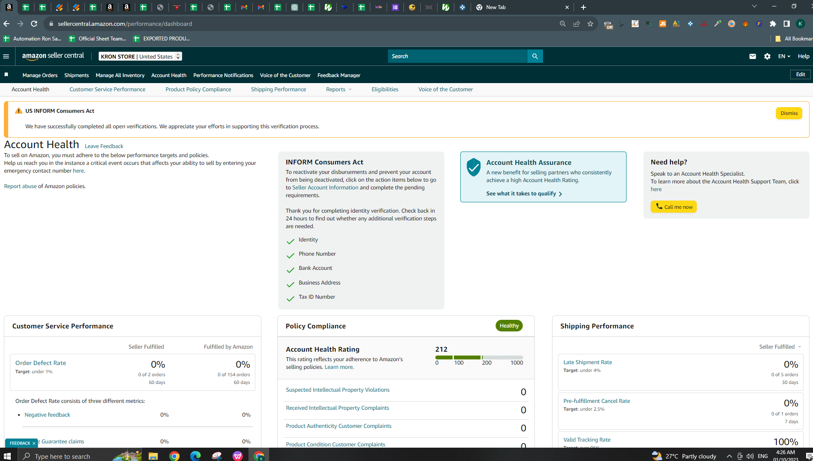Viewport: 813px width, 461px height.
Task: Show hidden system tray icons
Action: click(729, 456)
